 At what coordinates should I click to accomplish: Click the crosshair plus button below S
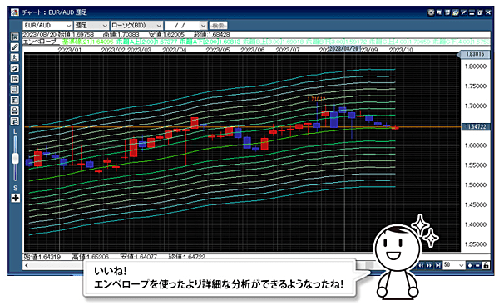(15, 198)
